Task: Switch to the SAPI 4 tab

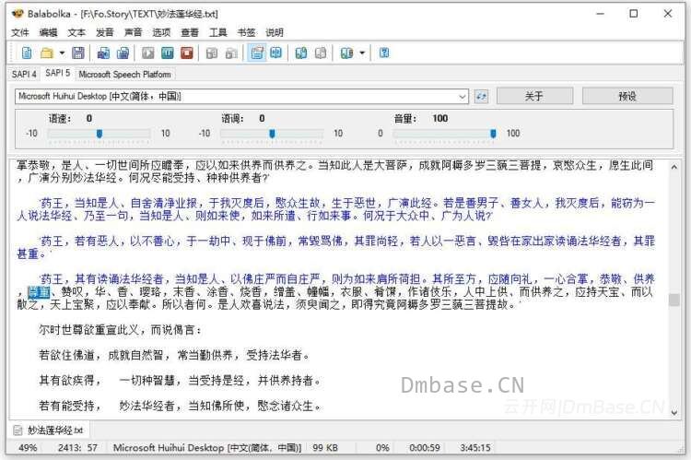Action: (x=24, y=74)
